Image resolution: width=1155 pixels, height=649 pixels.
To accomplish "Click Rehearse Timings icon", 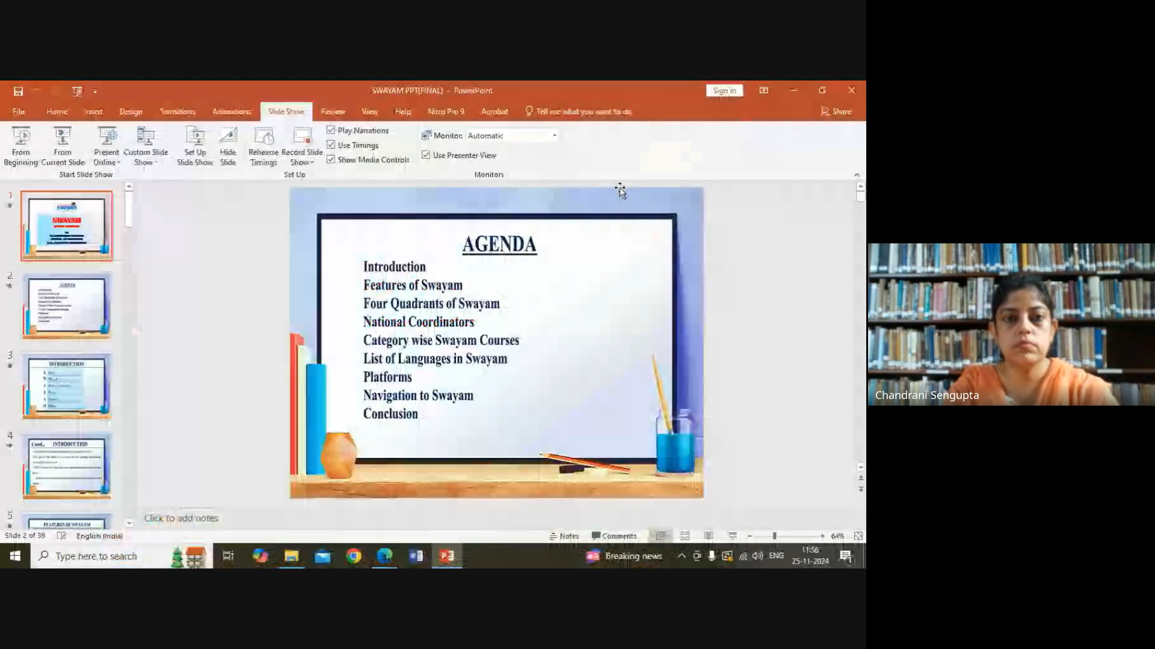I will click(263, 137).
